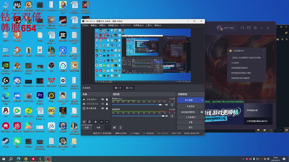Open 帮助(H) menu in OBS
Screen dimensions: 289x162
pos(158,25)
